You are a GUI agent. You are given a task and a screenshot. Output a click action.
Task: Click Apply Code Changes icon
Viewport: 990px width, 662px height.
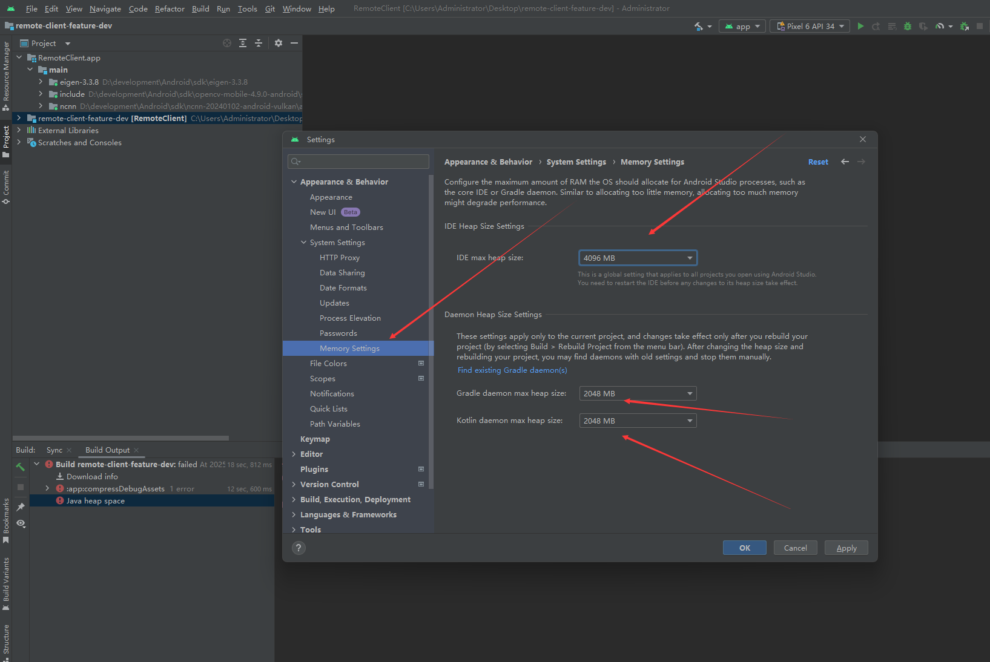pyautogui.click(x=892, y=26)
